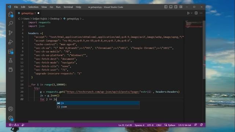Viewport: 235px width, 132px height.
Task: Click the debug status bar icon
Action: pos(23,125)
